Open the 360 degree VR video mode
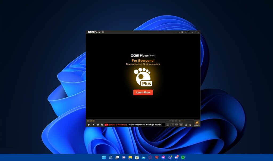 (x=168, y=125)
